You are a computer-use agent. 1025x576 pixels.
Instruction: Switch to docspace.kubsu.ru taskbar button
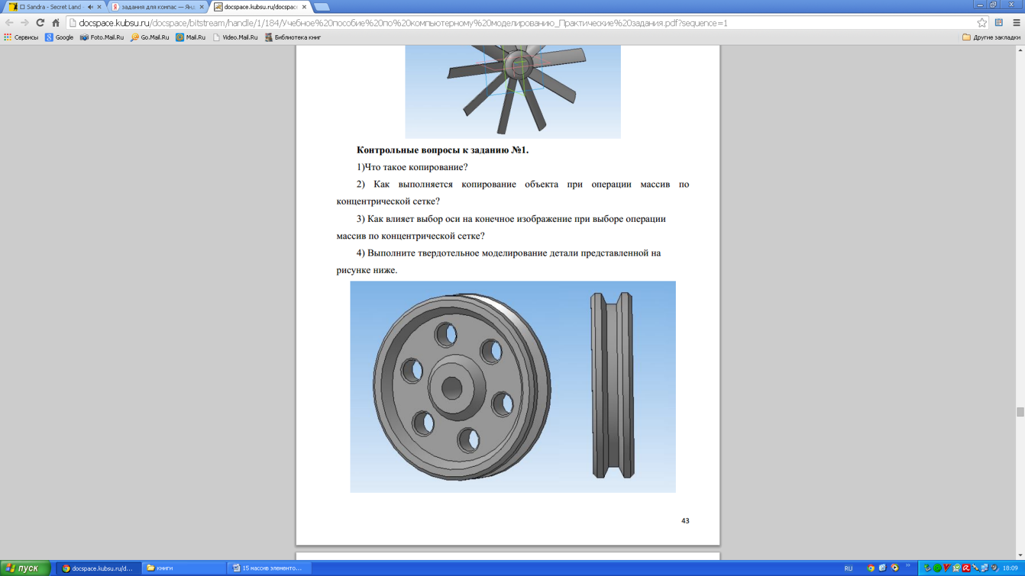coord(98,568)
